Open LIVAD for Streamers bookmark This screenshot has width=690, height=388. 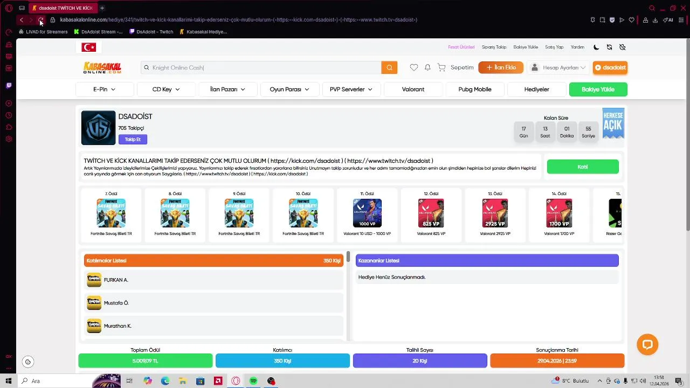tap(43, 32)
